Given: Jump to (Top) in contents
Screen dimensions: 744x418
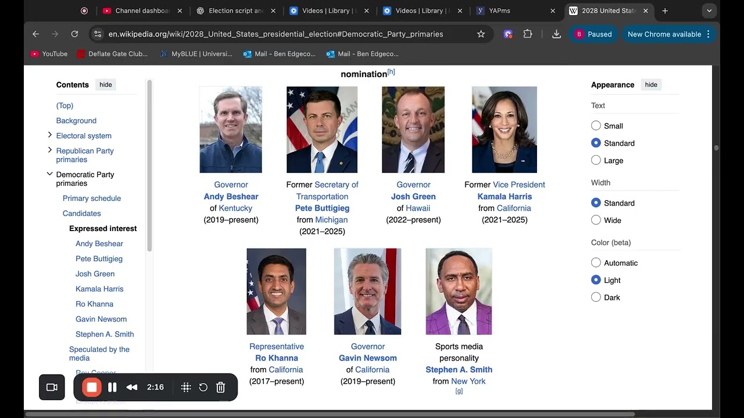Looking at the screenshot, I should pyautogui.click(x=65, y=105).
